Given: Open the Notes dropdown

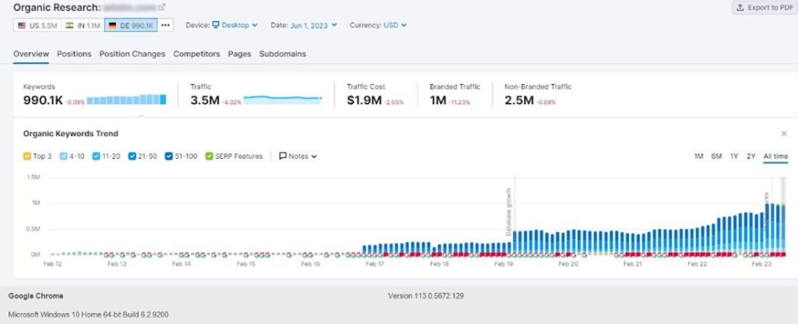Looking at the screenshot, I should 298,156.
